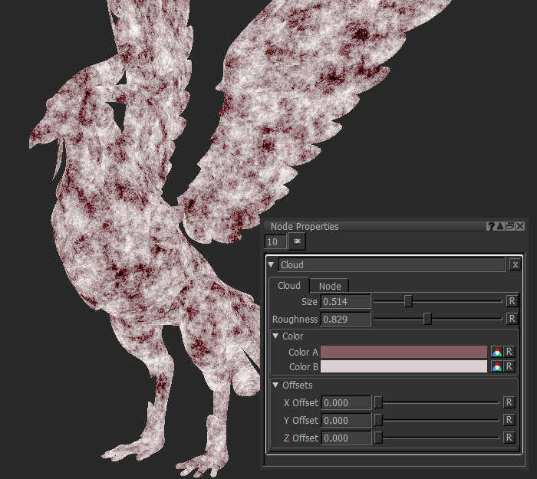The width and height of the screenshot is (537, 479).
Task: Float the Node Properties panel via restore icon
Action: click(510, 226)
